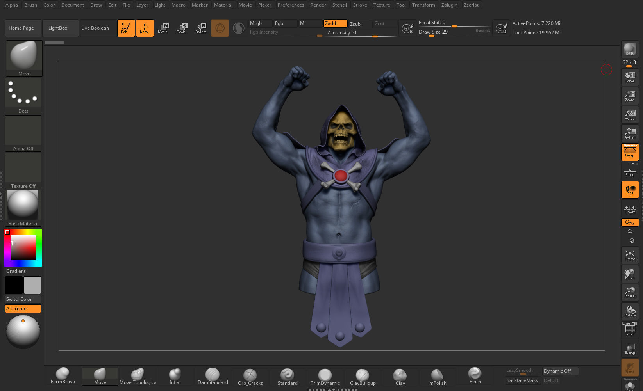Select the FormBrush brush
The image size is (643, 391).
[63, 376]
